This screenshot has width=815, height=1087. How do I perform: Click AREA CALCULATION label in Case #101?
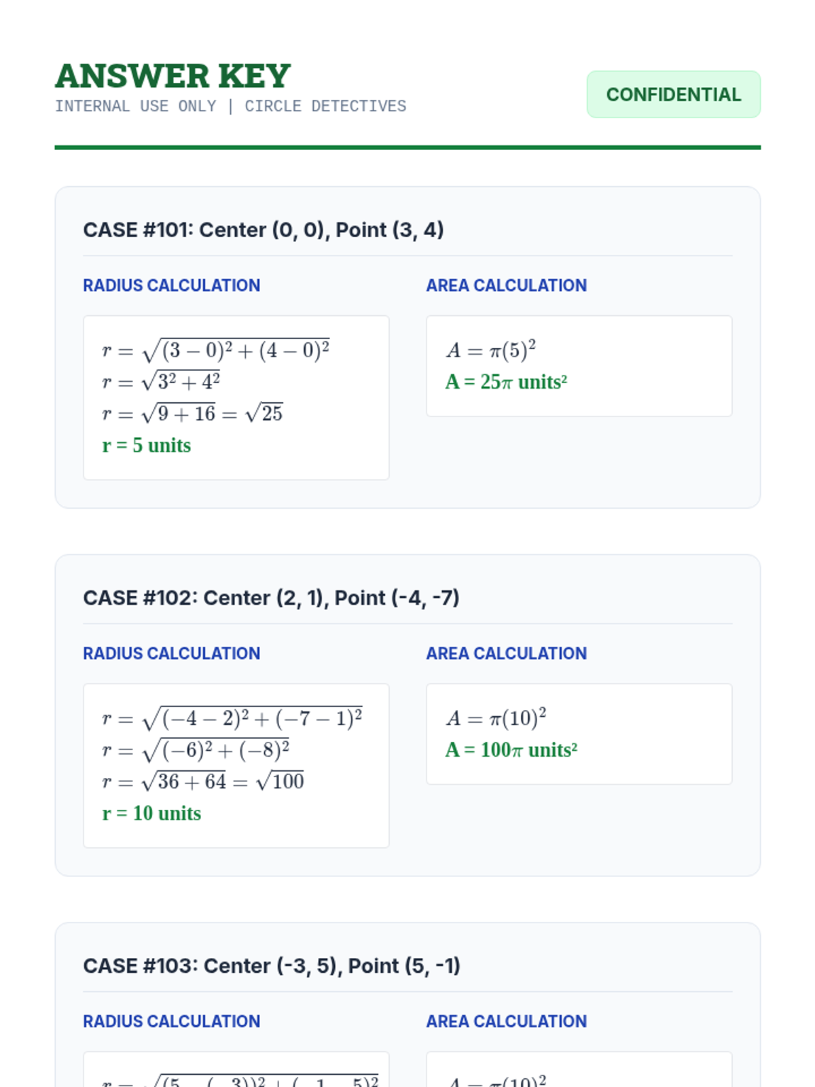(x=506, y=285)
